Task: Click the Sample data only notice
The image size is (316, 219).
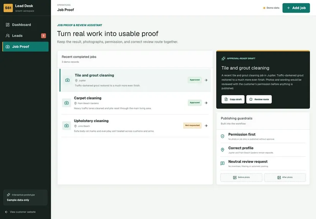Action: (x=18, y=200)
